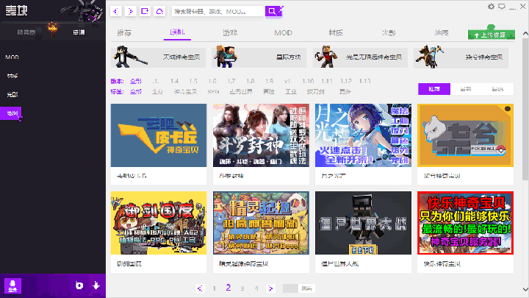Screen dimensions: 529x298
Task: Filter by the 工业 tag
Action: pos(290,91)
